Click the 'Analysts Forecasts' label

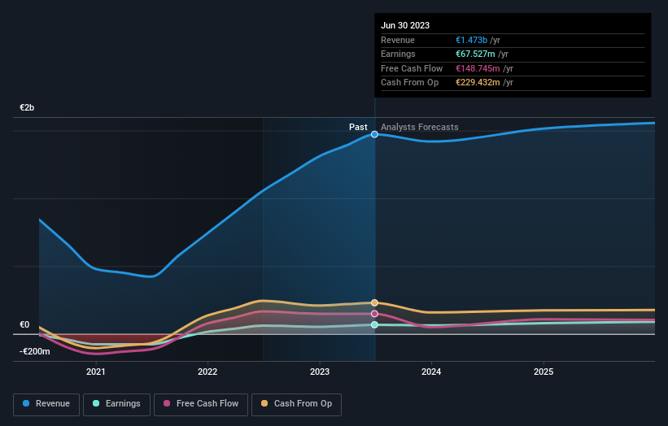coord(420,127)
